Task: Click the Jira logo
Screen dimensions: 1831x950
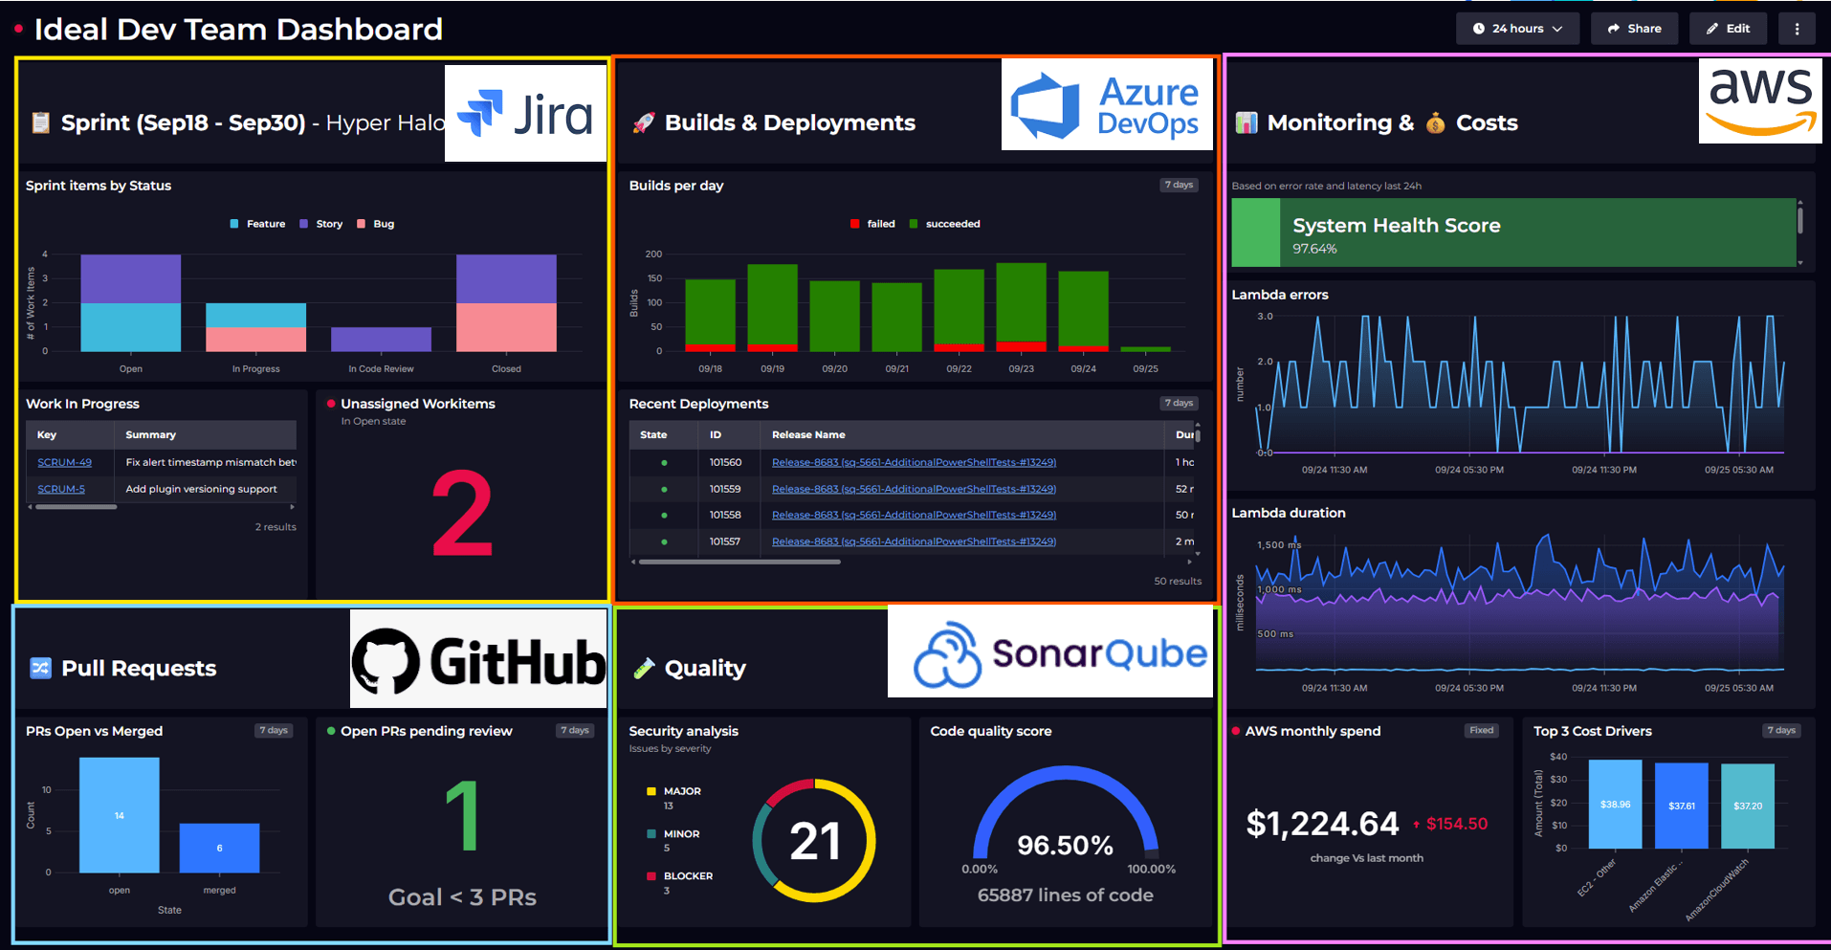Action: click(525, 113)
